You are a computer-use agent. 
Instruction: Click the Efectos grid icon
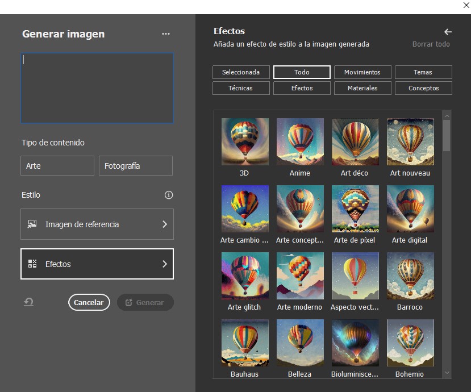pos(32,264)
